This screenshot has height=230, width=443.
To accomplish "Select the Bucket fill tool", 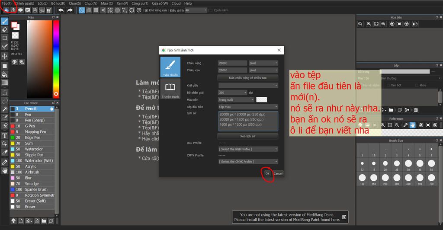I will pos(4,74).
